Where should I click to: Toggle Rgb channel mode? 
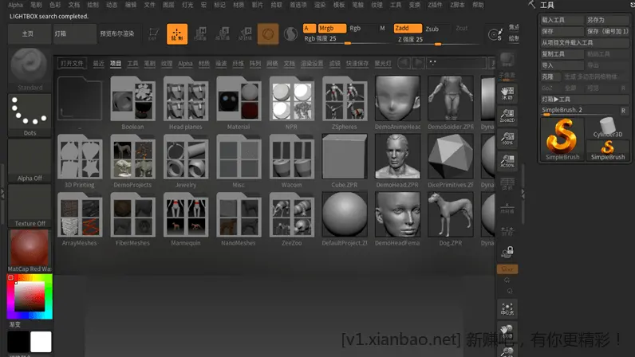point(355,29)
